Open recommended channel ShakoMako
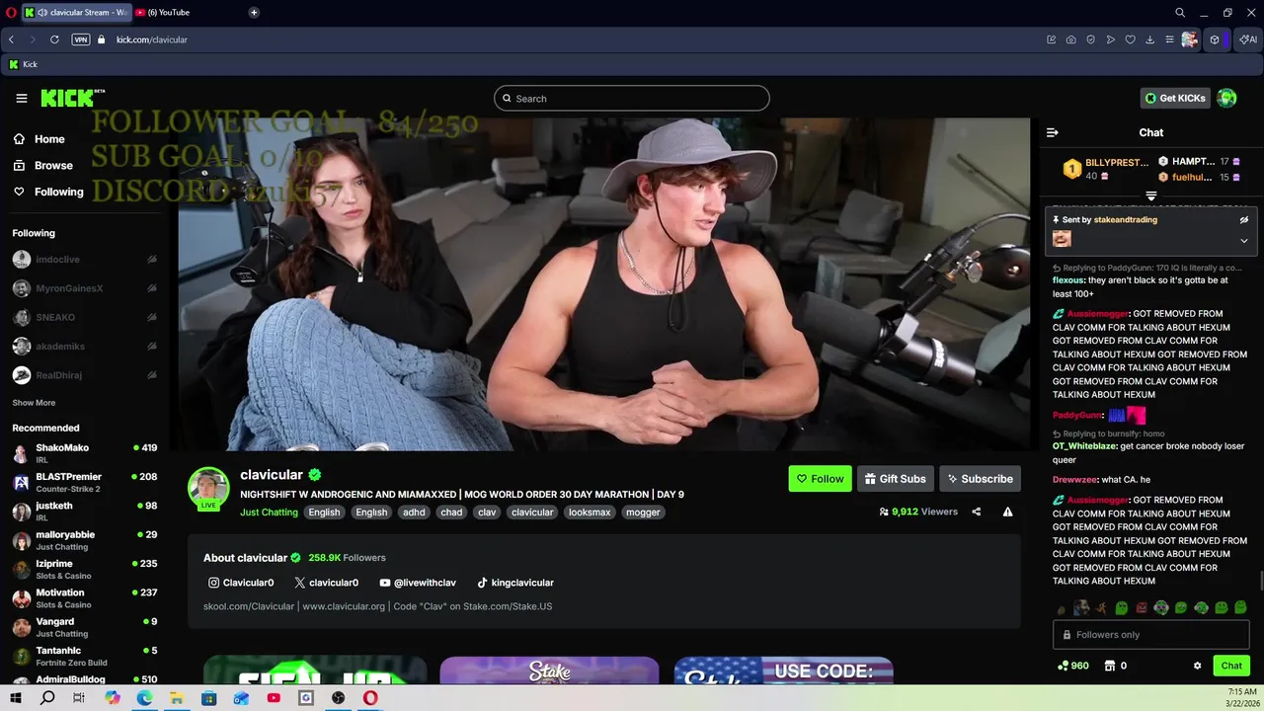This screenshot has width=1264, height=711. click(84, 453)
